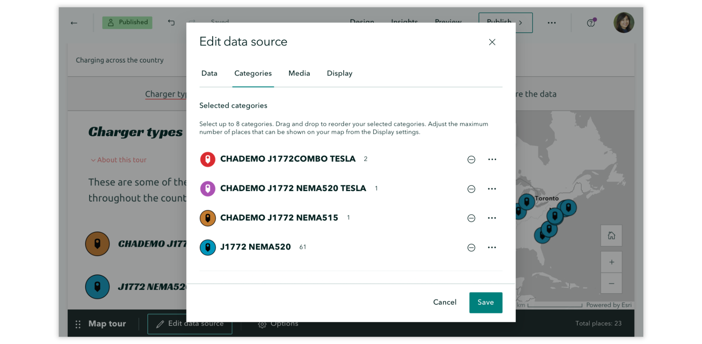Viewport: 702px width, 344px height.
Task: Open the Display tab
Action: [339, 73]
